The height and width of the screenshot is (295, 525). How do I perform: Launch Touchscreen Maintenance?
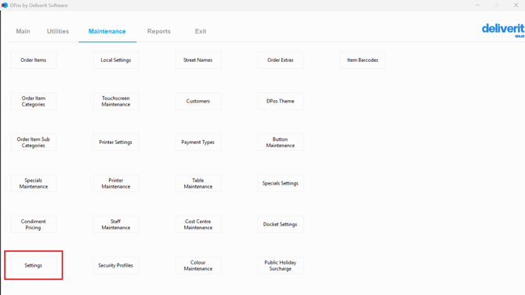click(x=116, y=101)
